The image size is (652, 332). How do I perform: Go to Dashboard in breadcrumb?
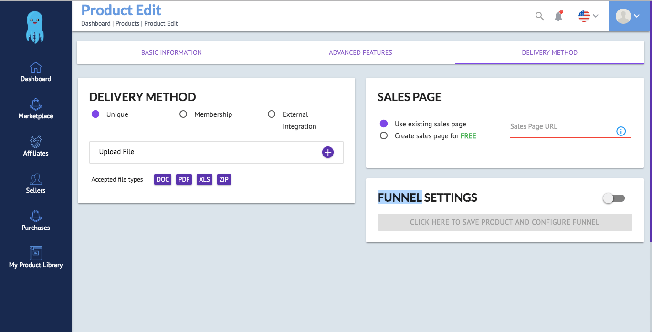tap(95, 23)
